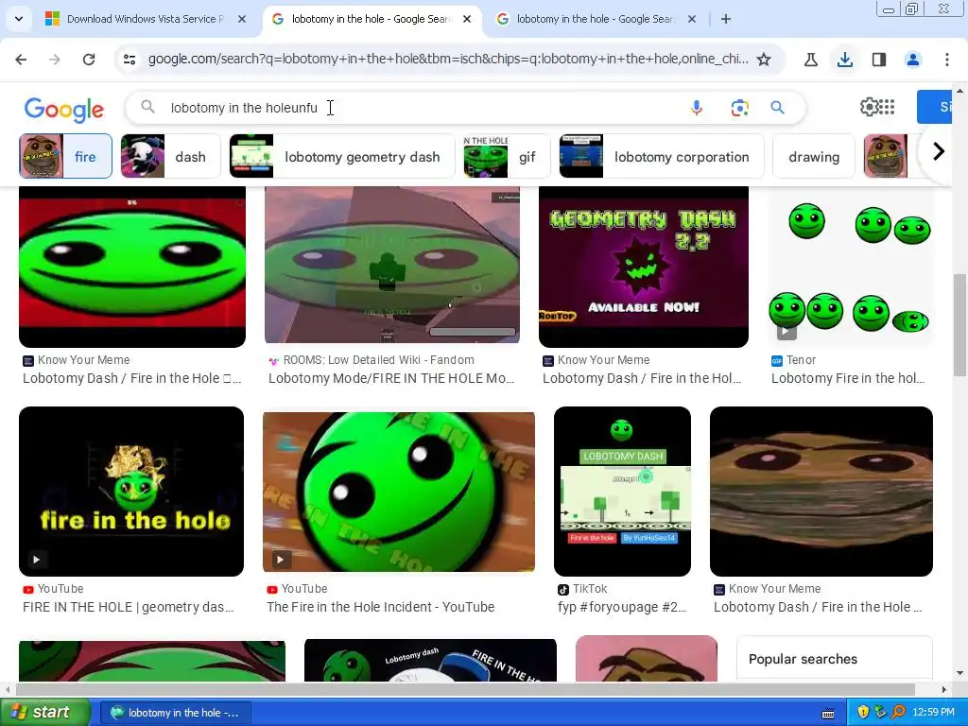Open the ROOMS Low Detailed Wiki thumbnail

[x=392, y=265]
